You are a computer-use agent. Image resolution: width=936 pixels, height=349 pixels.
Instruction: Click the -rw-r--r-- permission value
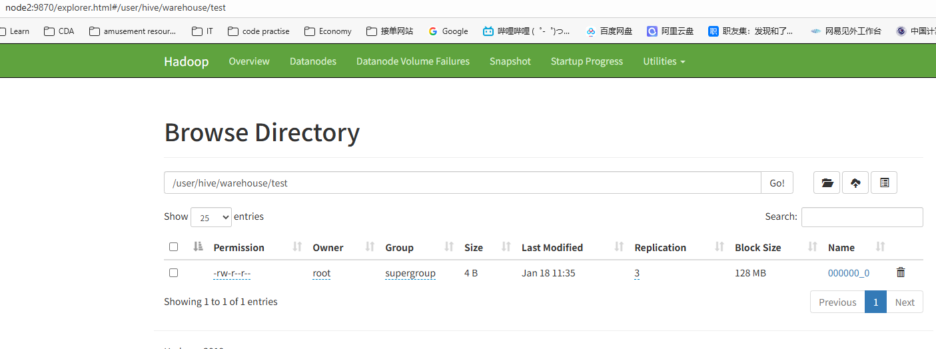pos(232,273)
